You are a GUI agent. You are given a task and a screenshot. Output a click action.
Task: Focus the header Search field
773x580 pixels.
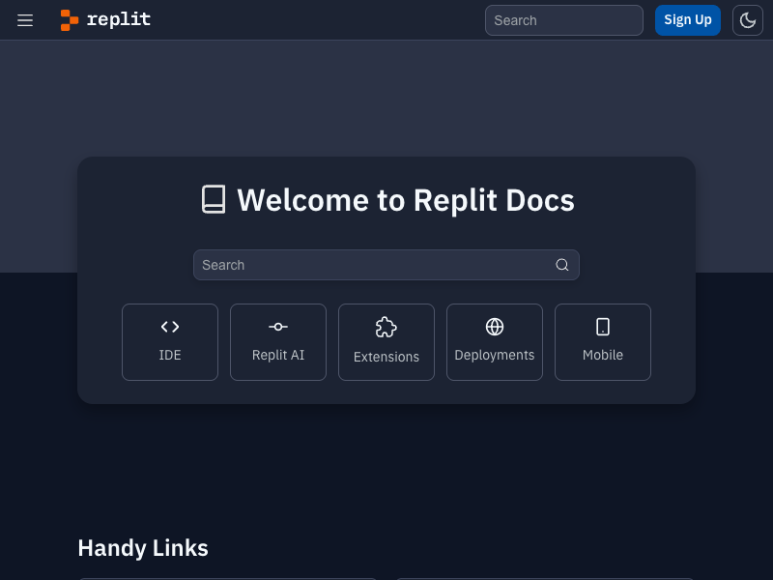(x=564, y=20)
